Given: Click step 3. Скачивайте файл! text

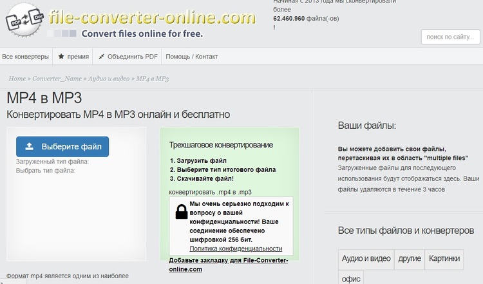Looking at the screenshot, I should pos(202,178).
